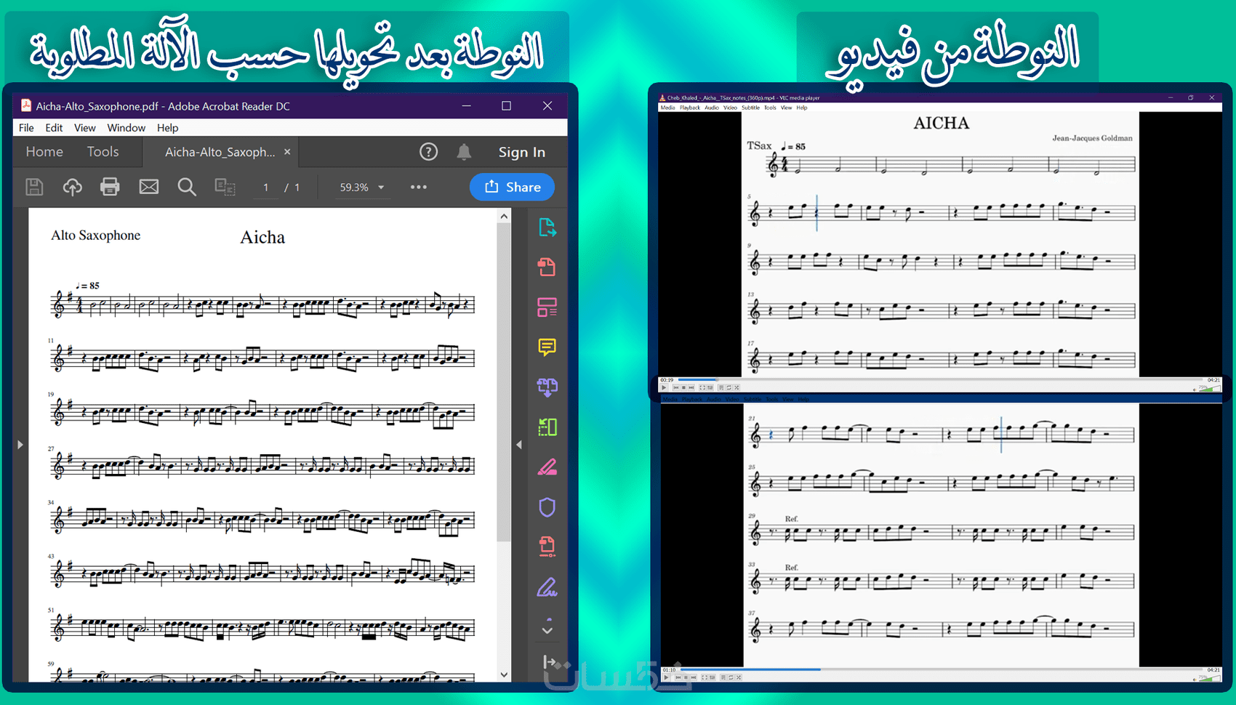Collapse the right tools pane arrow
The width and height of the screenshot is (1236, 705).
coord(519,445)
